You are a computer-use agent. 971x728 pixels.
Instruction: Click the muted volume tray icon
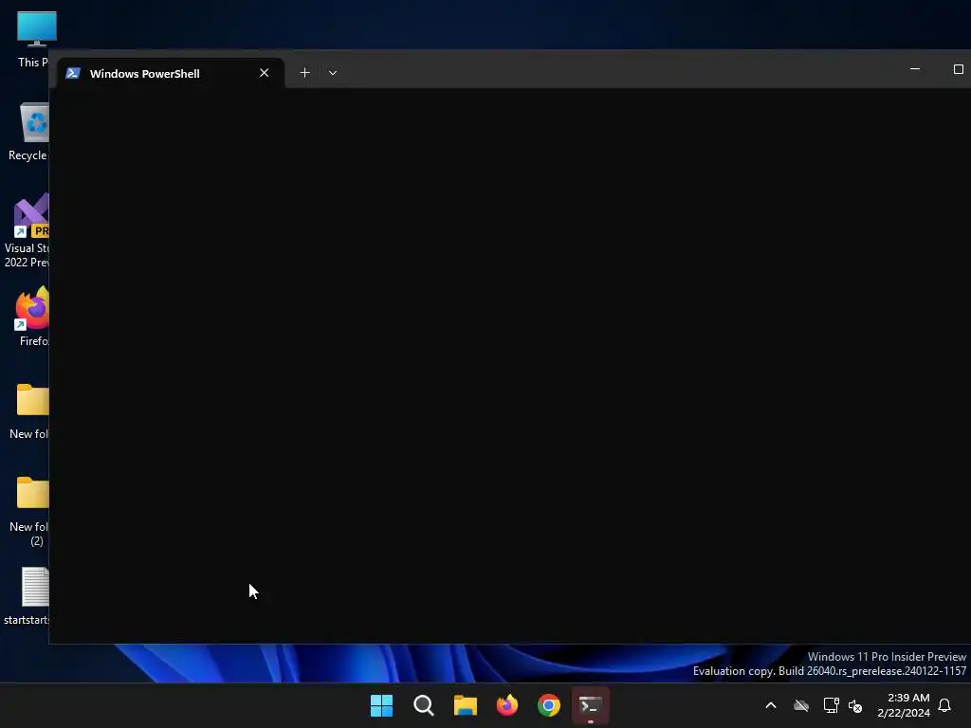[855, 705]
